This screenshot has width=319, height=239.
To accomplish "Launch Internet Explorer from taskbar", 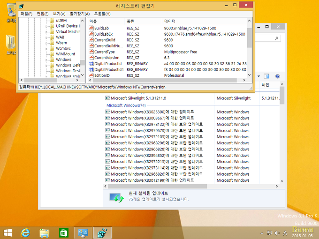I will [25, 233].
